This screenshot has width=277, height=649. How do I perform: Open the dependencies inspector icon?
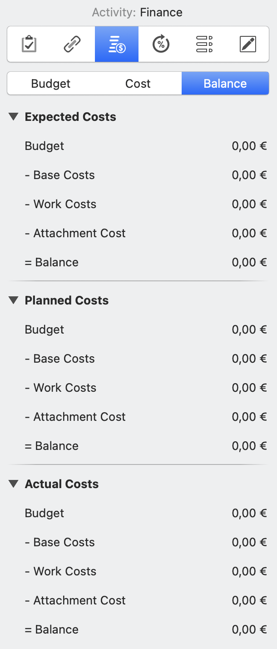[204, 44]
